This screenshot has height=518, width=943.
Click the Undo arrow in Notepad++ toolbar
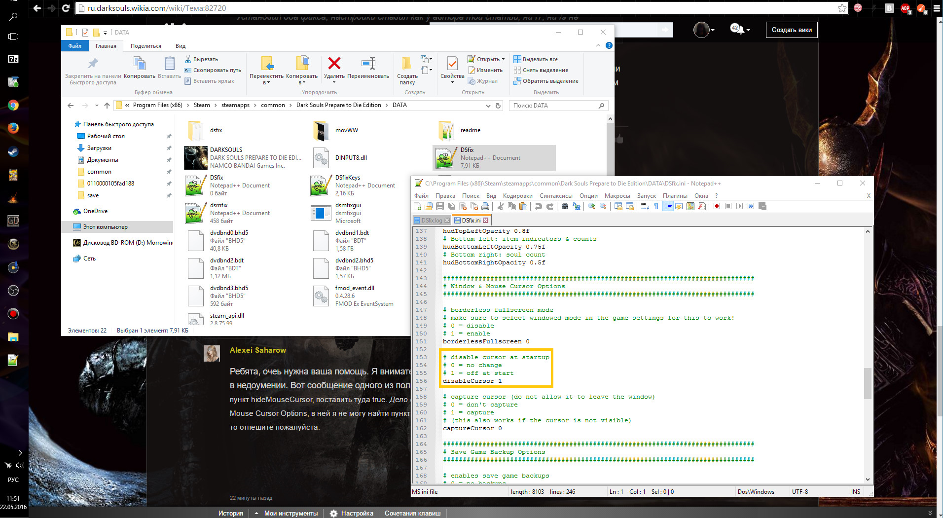pyautogui.click(x=538, y=206)
